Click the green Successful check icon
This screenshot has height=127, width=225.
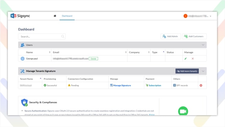coord(45,85)
